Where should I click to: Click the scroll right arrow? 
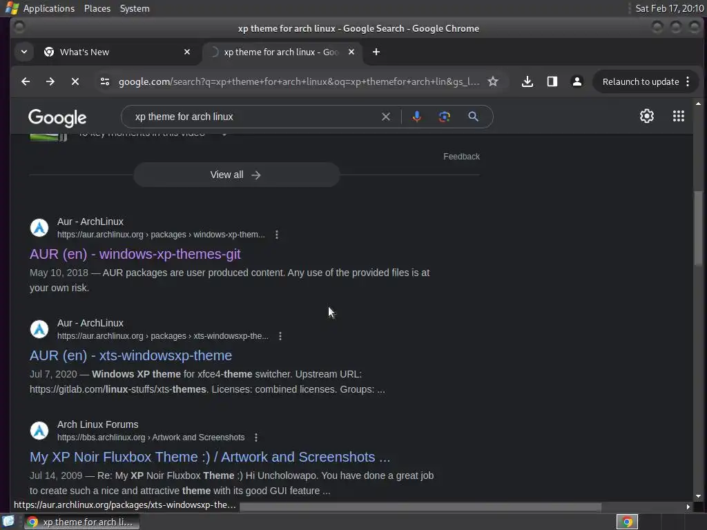coord(688,507)
